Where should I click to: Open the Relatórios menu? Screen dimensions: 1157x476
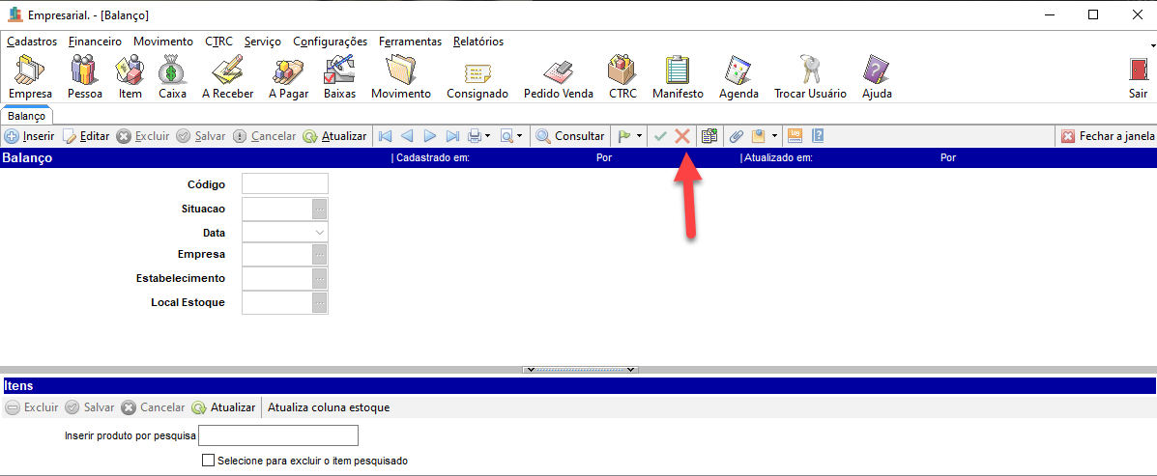pyautogui.click(x=477, y=42)
